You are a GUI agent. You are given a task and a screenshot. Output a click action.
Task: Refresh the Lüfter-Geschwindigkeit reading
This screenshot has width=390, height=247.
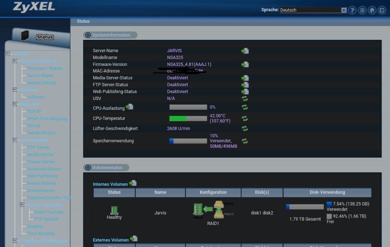pos(245,129)
